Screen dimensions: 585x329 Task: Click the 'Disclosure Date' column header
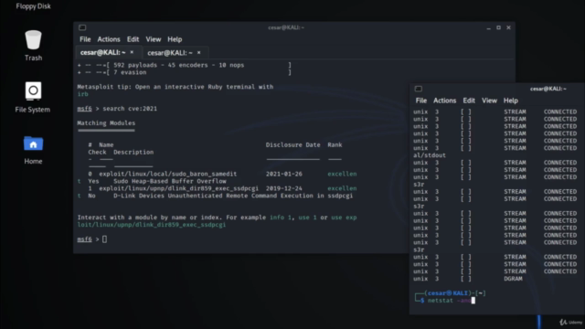292,144
